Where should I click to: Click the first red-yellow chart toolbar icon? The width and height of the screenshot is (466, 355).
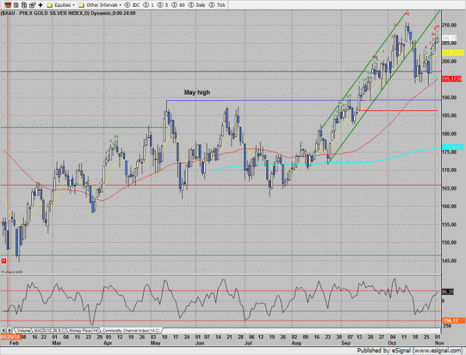tap(8, 5)
